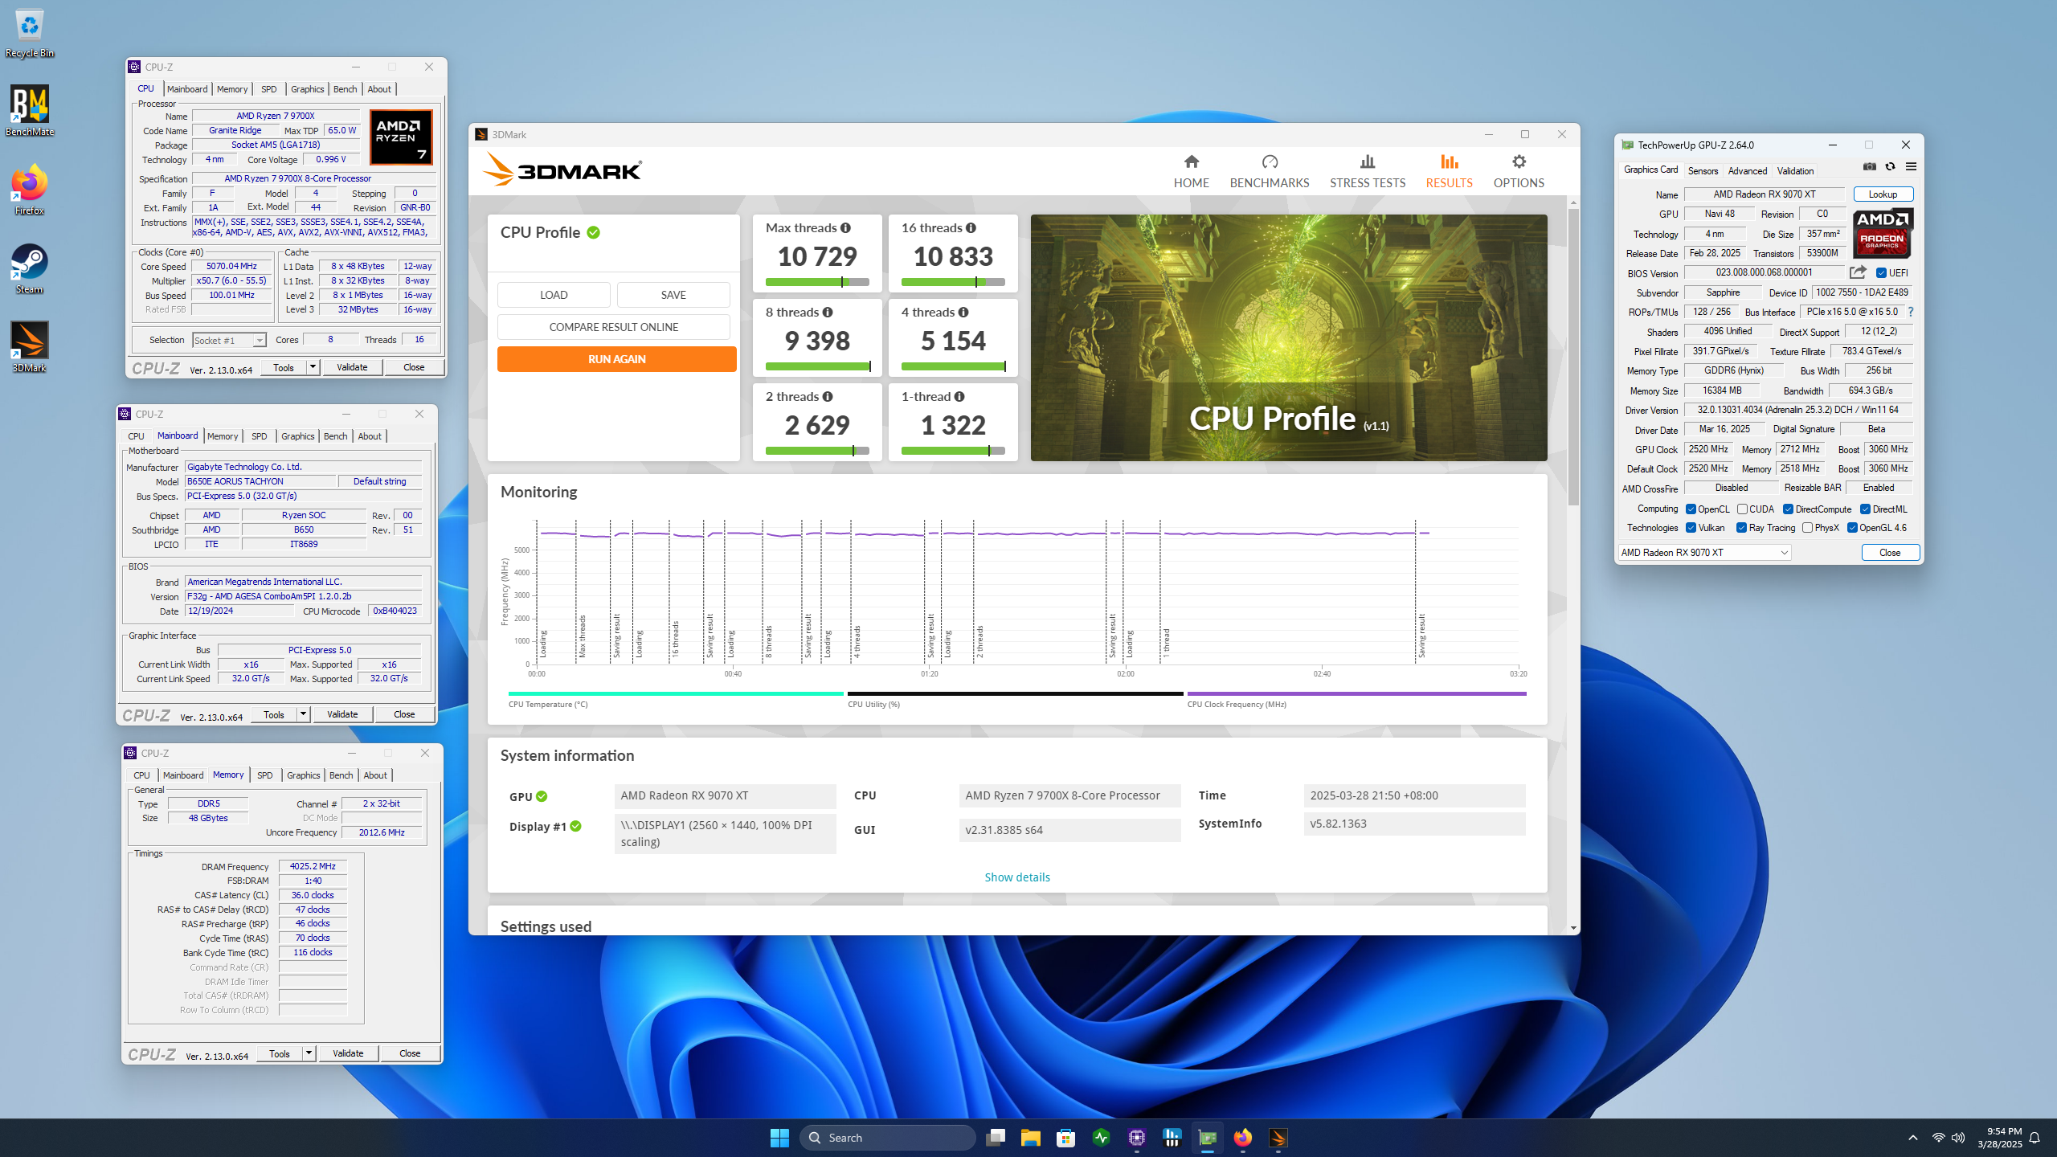Click Max threads info icon
Viewport: 2057px width, 1157px height.
coord(845,228)
